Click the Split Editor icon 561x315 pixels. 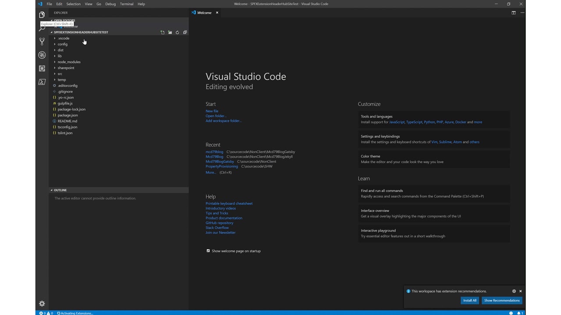click(514, 13)
